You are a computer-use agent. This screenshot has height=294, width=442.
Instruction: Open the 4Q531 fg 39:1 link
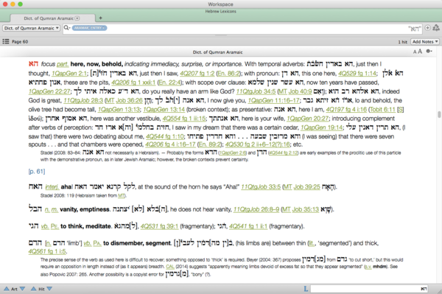(159, 226)
